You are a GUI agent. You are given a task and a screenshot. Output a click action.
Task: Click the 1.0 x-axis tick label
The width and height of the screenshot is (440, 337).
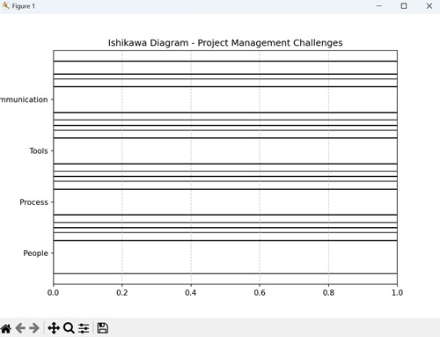(x=397, y=293)
